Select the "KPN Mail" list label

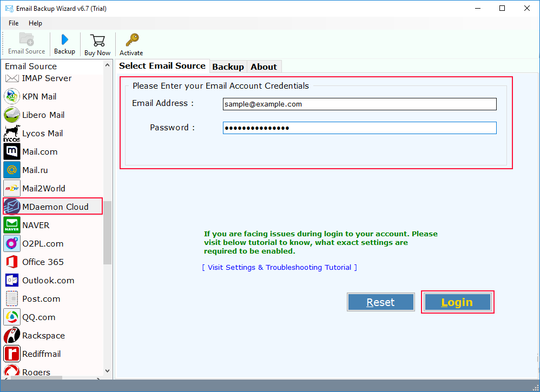click(39, 97)
